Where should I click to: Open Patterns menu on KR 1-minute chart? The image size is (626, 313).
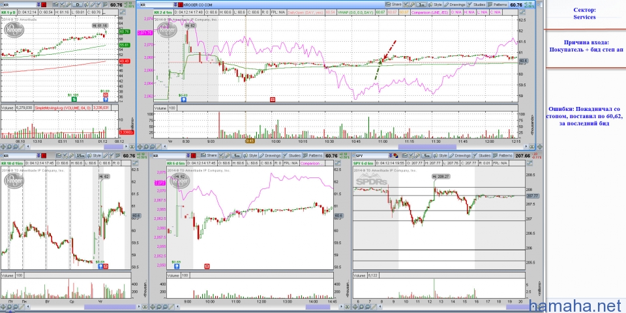pyautogui.click(x=498, y=5)
